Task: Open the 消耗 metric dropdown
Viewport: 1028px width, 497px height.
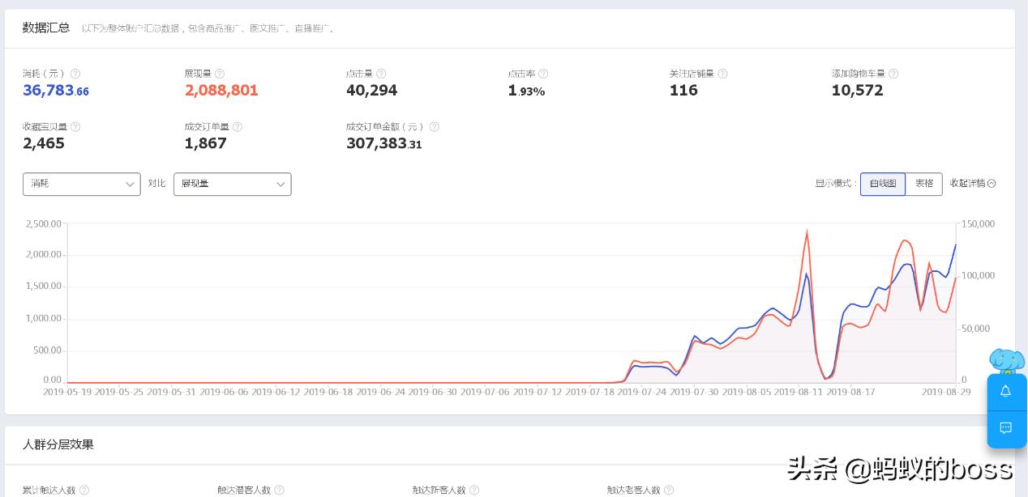Action: tap(82, 184)
